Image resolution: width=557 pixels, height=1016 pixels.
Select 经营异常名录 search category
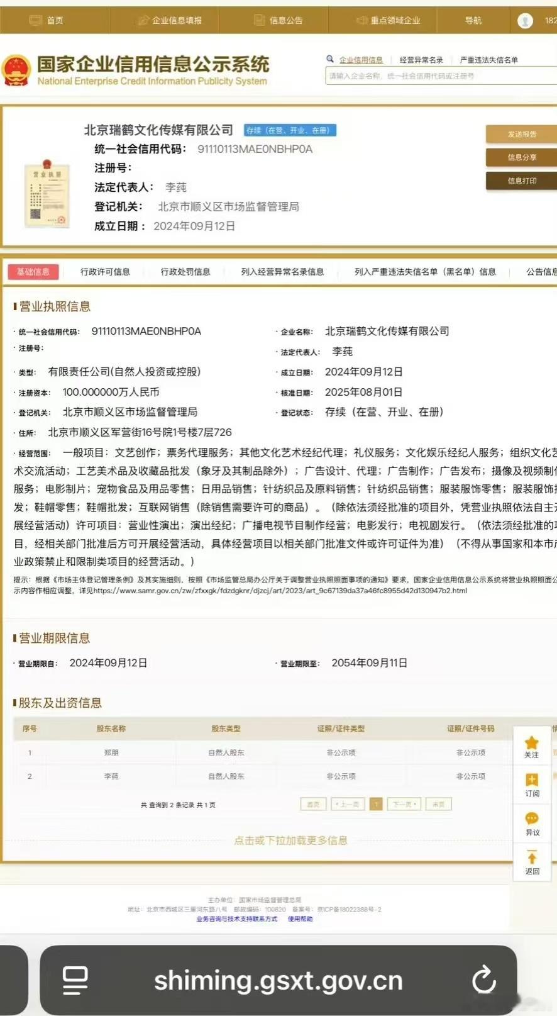(421, 60)
